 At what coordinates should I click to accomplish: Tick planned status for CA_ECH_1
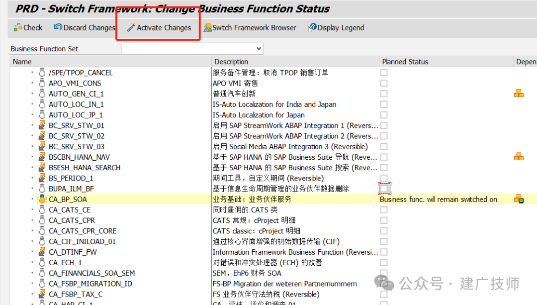coord(384,263)
